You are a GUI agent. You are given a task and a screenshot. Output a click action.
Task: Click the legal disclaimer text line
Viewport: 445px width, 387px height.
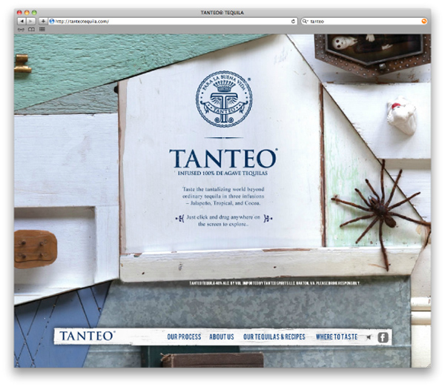274,283
